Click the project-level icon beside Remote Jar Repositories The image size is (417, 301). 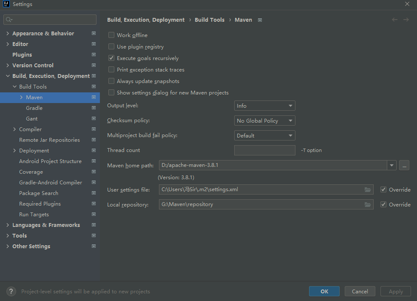[94, 140]
